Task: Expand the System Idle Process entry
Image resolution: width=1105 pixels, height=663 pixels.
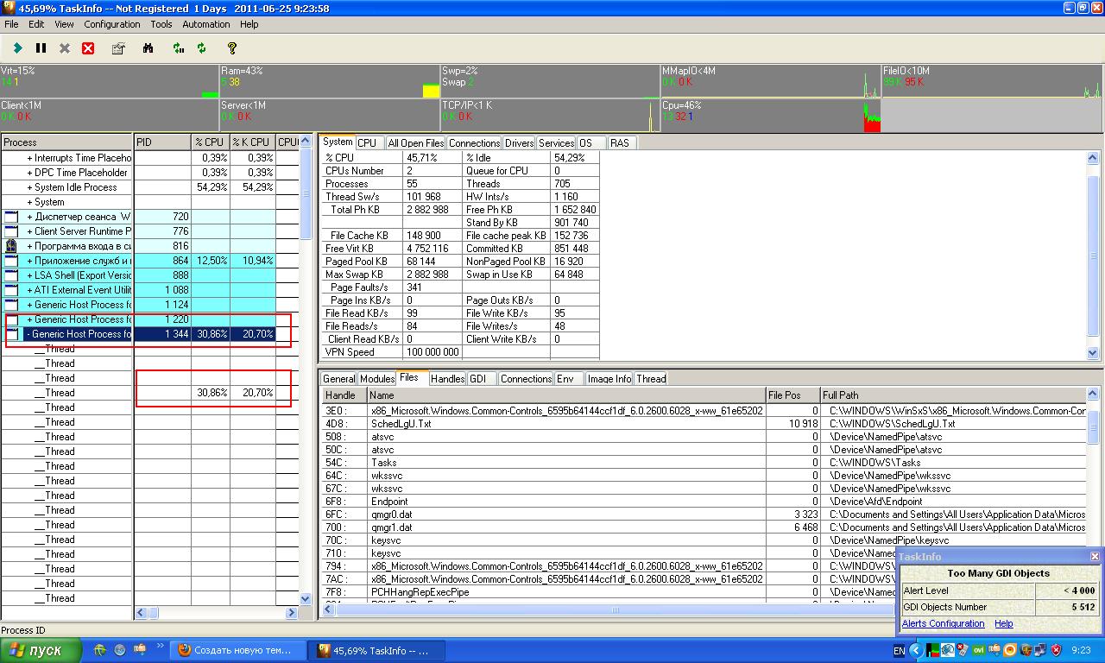Action: 29,187
